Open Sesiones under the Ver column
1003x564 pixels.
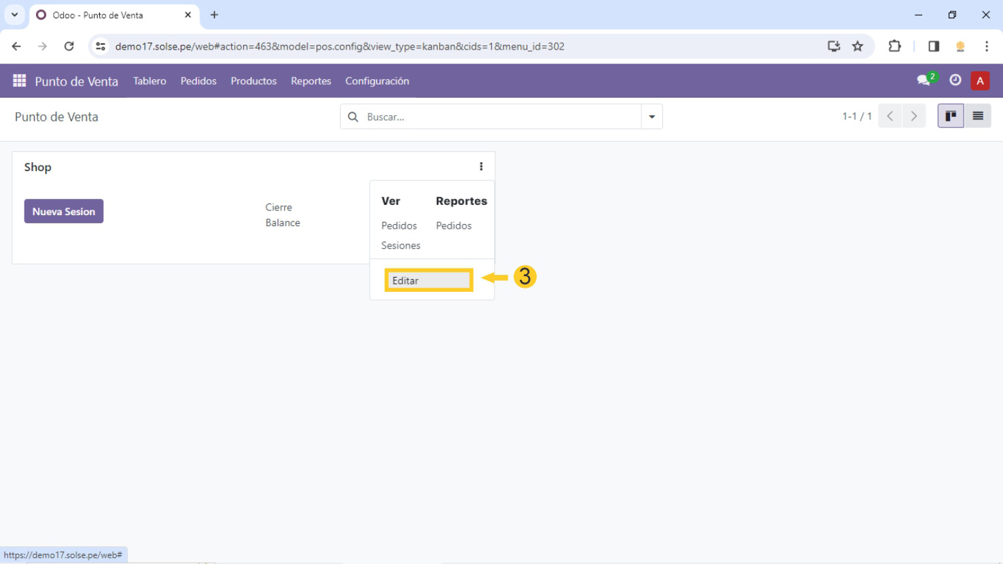pos(400,246)
